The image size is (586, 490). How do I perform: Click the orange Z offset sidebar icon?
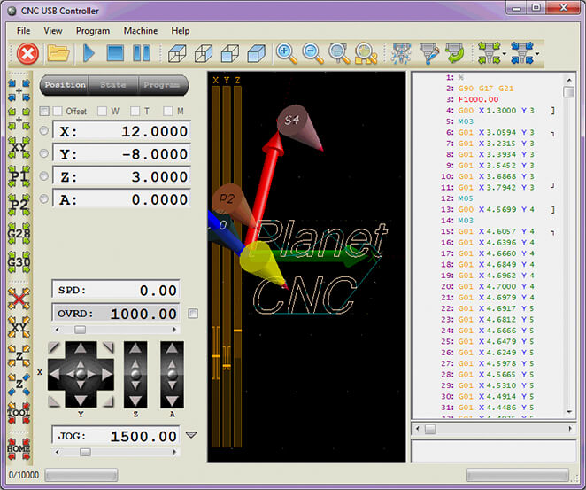19,355
